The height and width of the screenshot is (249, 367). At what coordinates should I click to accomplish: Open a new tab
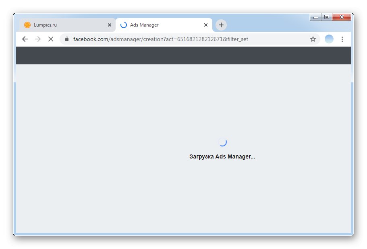coord(221,25)
